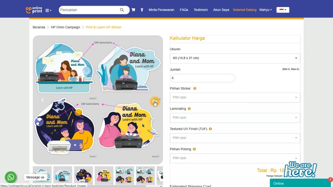333x187 pixels.
Task: Open Minta Penawaran in the top menu
Action: pyautogui.click(x=161, y=10)
